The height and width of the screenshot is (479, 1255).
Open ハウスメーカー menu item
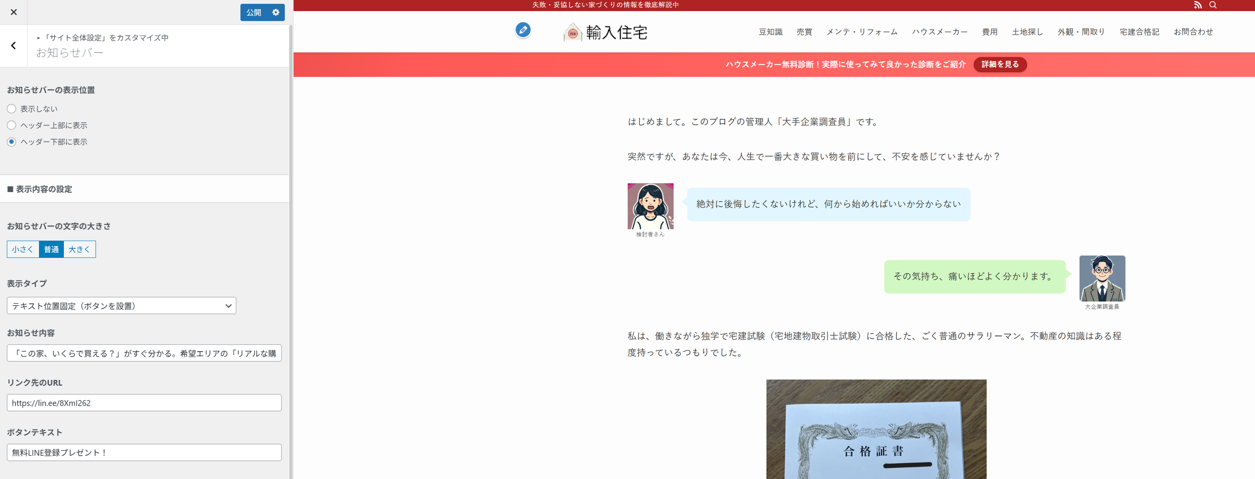tap(939, 32)
